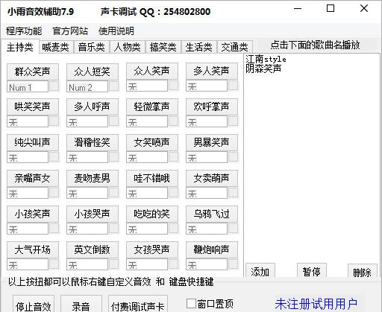Play the 众人短笑 sound effect
382x312 pixels.
(93, 71)
